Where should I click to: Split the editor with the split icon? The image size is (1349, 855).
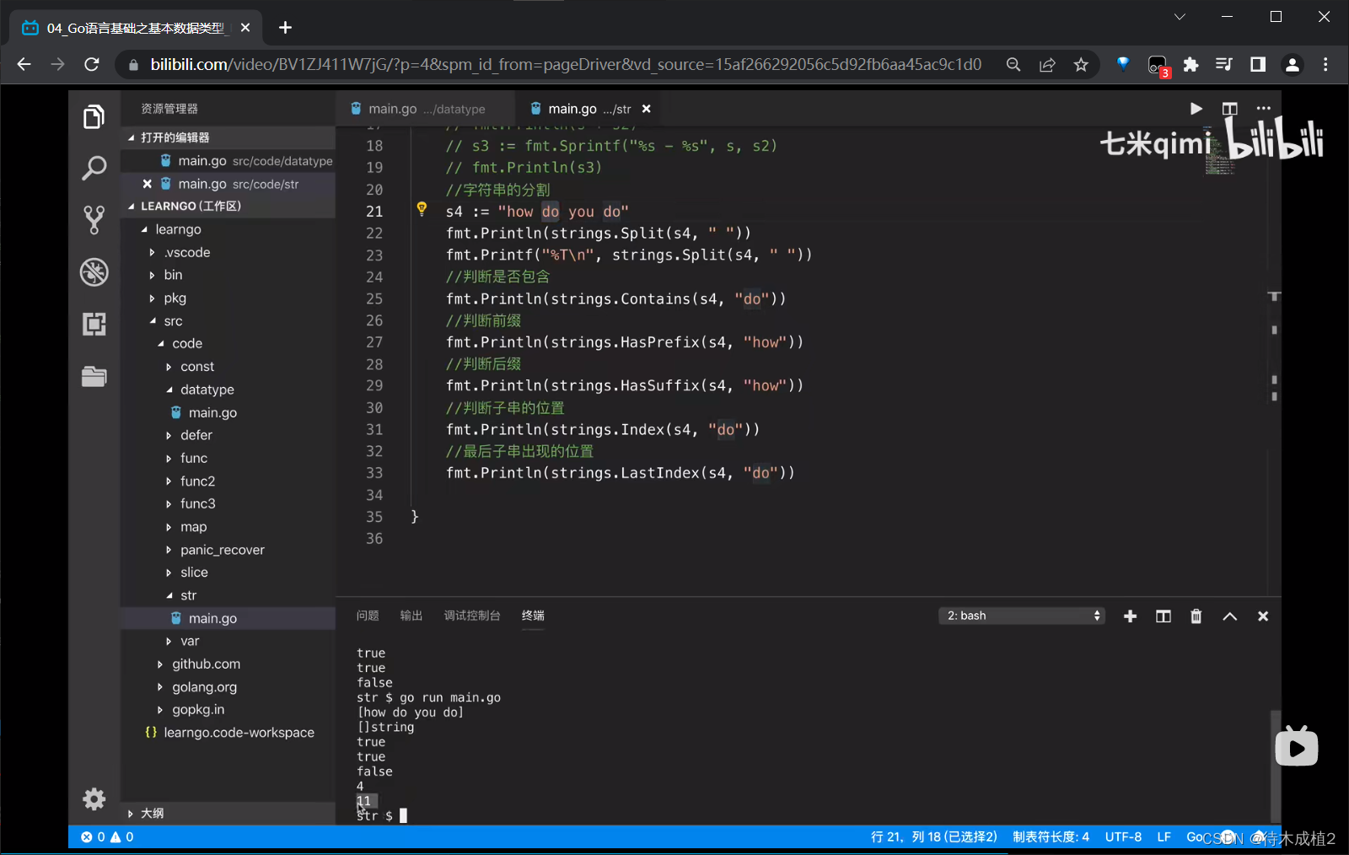1230,109
